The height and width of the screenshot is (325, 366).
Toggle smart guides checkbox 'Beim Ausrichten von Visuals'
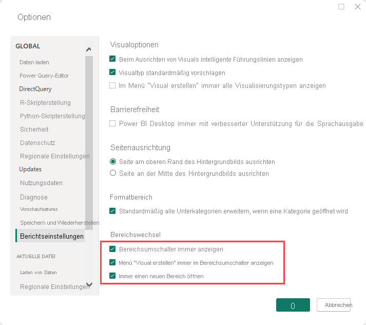tap(112, 59)
